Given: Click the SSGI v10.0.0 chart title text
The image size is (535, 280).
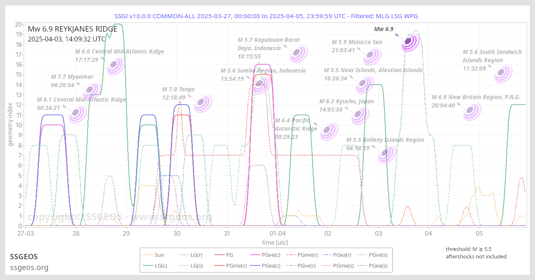Looking at the screenshot, I should pyautogui.click(x=266, y=16).
